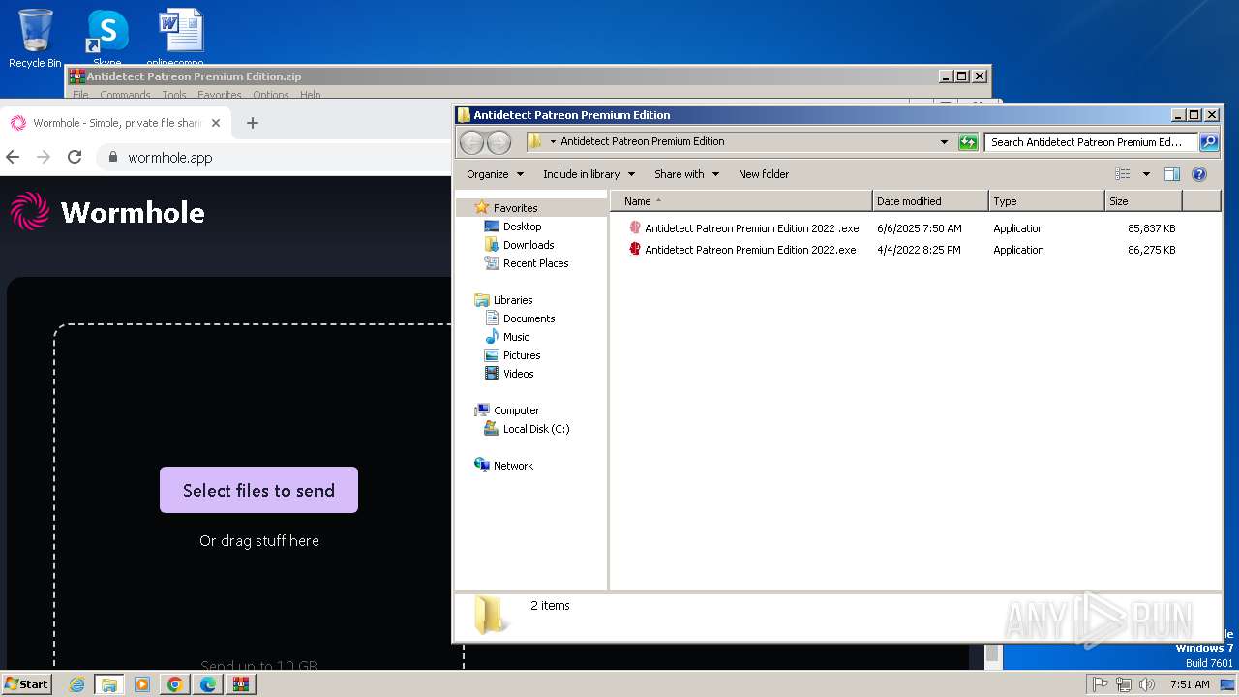Select the exe file modified 6/6/2025

(751, 228)
